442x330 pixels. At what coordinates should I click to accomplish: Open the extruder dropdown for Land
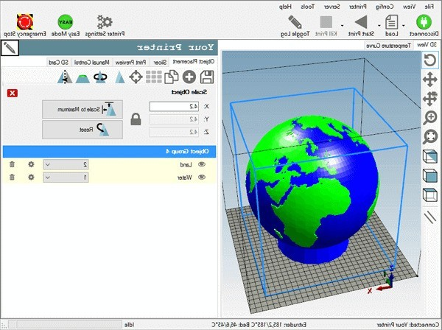tap(48, 164)
